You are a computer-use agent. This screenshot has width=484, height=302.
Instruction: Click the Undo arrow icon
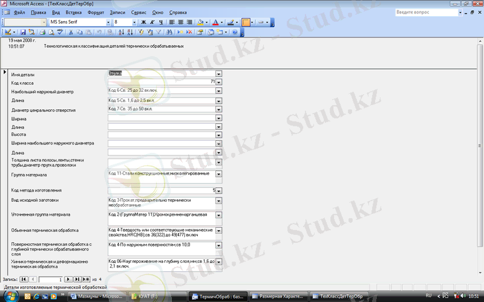click(99, 32)
